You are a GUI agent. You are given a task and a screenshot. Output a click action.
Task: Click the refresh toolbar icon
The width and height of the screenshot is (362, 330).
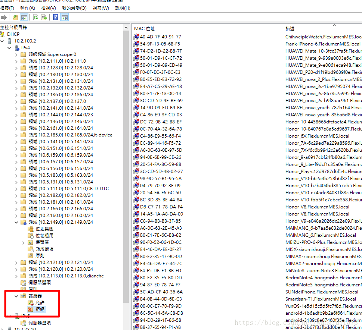(35, 17)
